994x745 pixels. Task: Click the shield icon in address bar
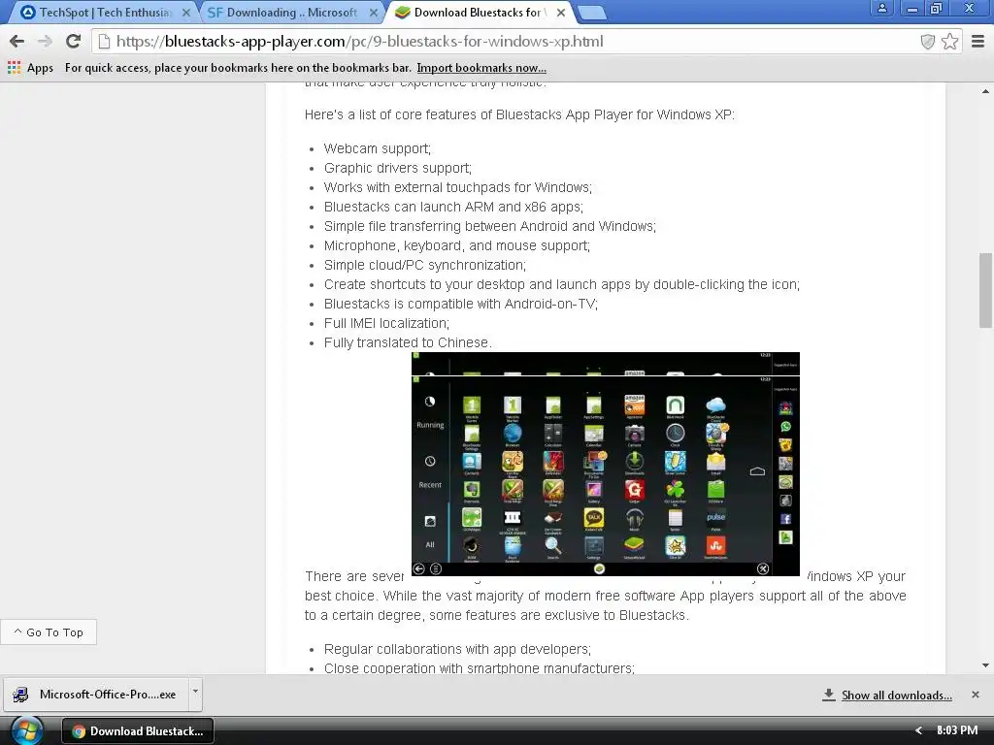click(927, 42)
